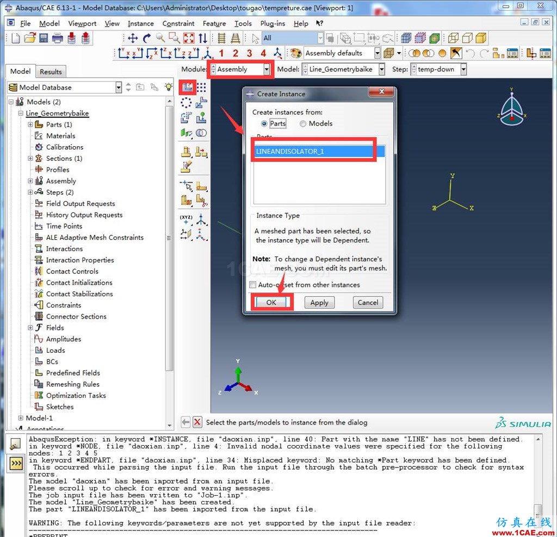557x537 pixels.
Task: Open the color code palette icon
Action: [296, 53]
